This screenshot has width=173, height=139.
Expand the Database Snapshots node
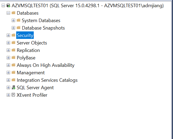(13, 28)
